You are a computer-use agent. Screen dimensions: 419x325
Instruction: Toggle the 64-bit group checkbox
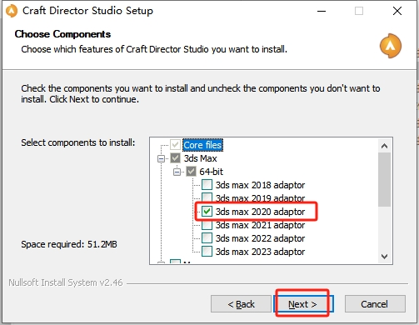[191, 172]
